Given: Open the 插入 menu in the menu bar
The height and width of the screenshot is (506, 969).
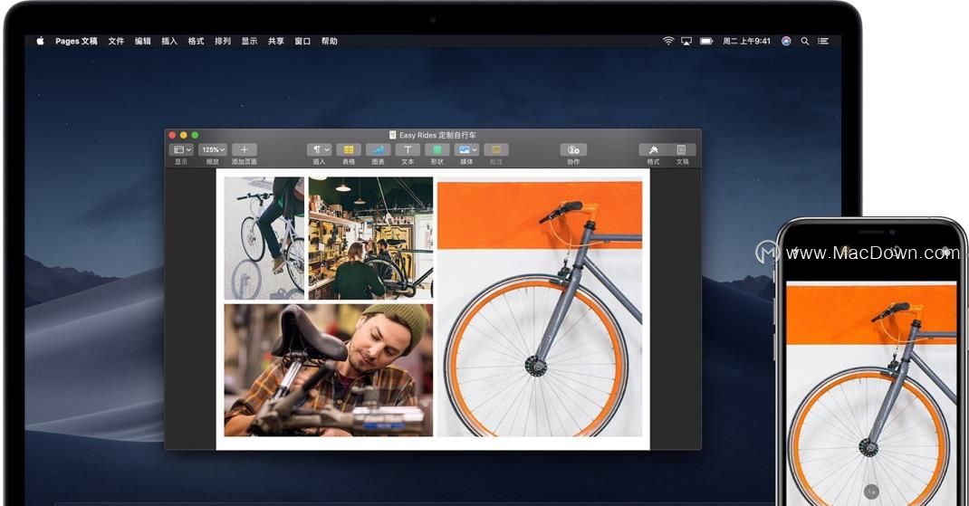Looking at the screenshot, I should [169, 41].
